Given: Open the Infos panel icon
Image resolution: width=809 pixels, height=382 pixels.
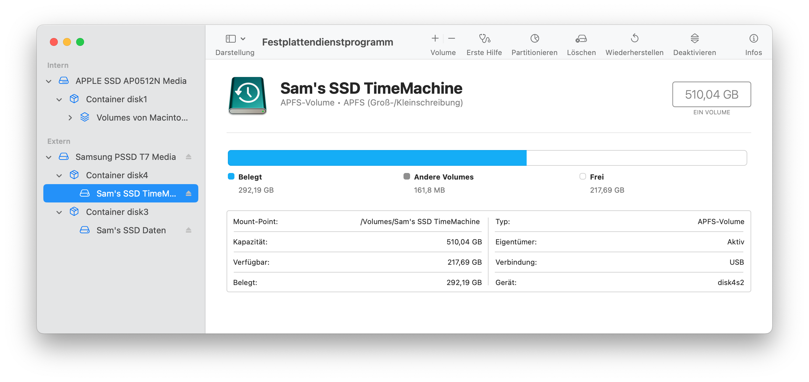Looking at the screenshot, I should 754,39.
